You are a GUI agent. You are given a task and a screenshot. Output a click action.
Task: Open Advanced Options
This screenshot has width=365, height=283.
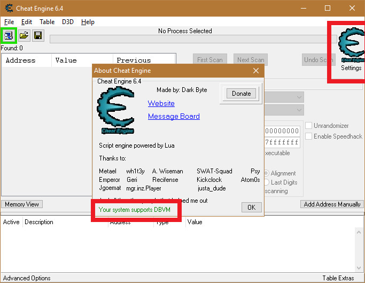coord(27,278)
